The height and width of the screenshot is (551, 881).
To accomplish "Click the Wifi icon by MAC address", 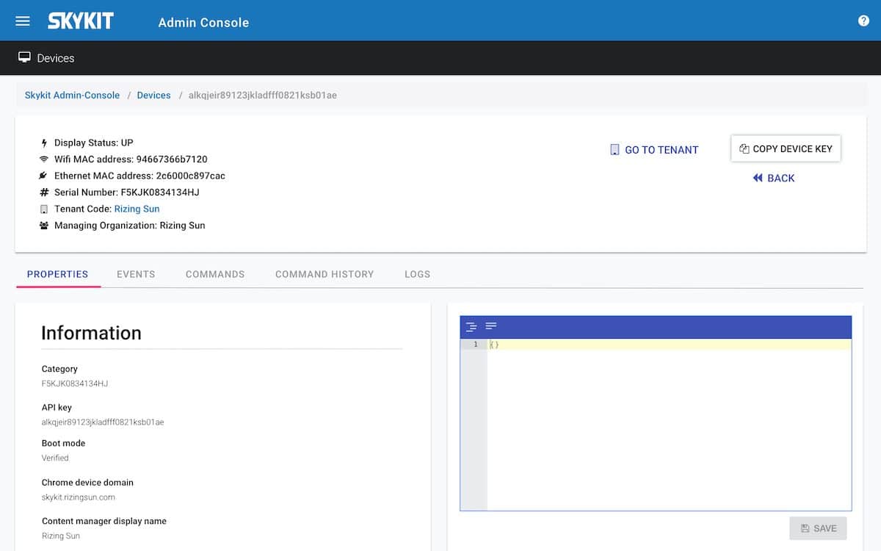I will (x=44, y=159).
